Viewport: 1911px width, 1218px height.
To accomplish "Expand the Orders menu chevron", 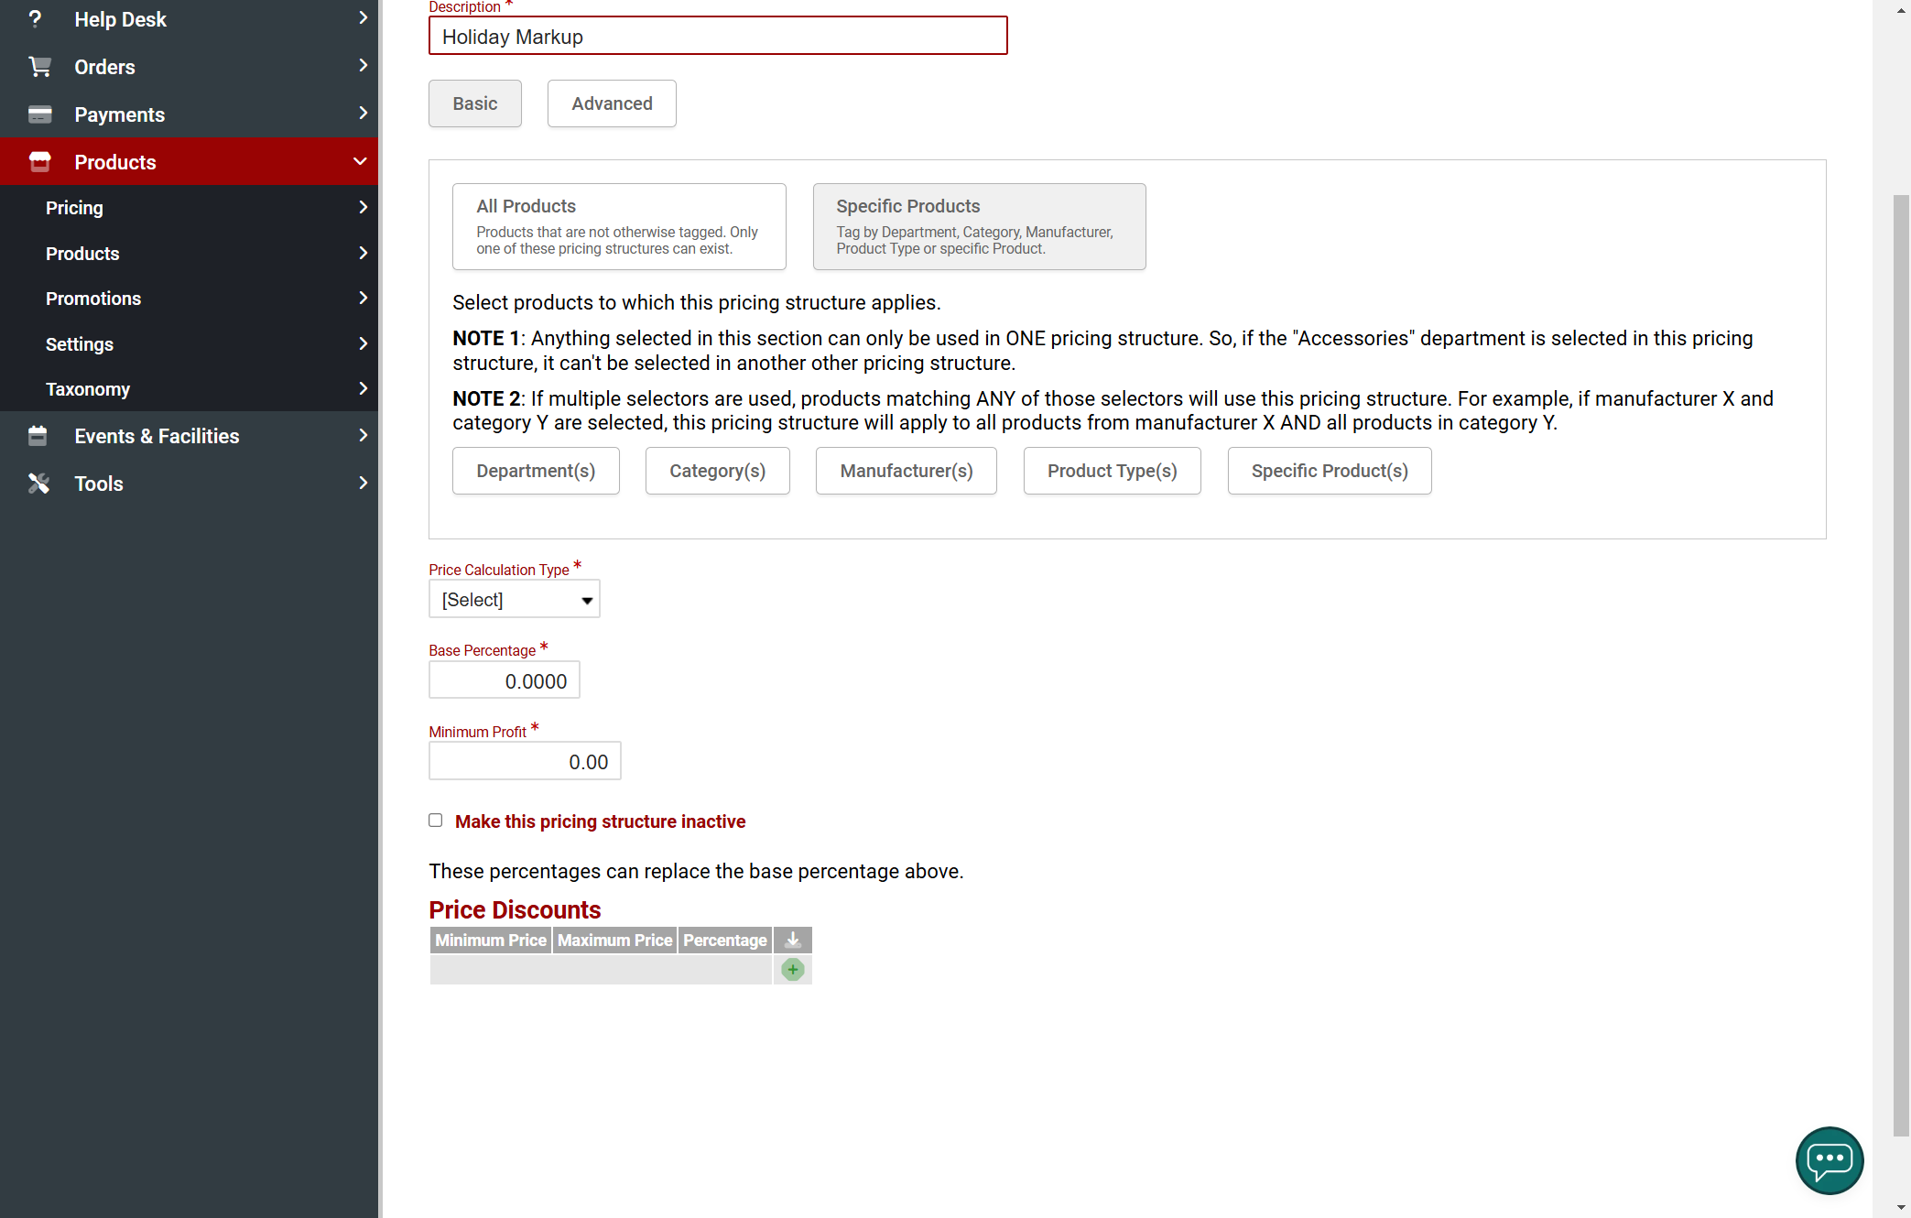I will click(363, 66).
